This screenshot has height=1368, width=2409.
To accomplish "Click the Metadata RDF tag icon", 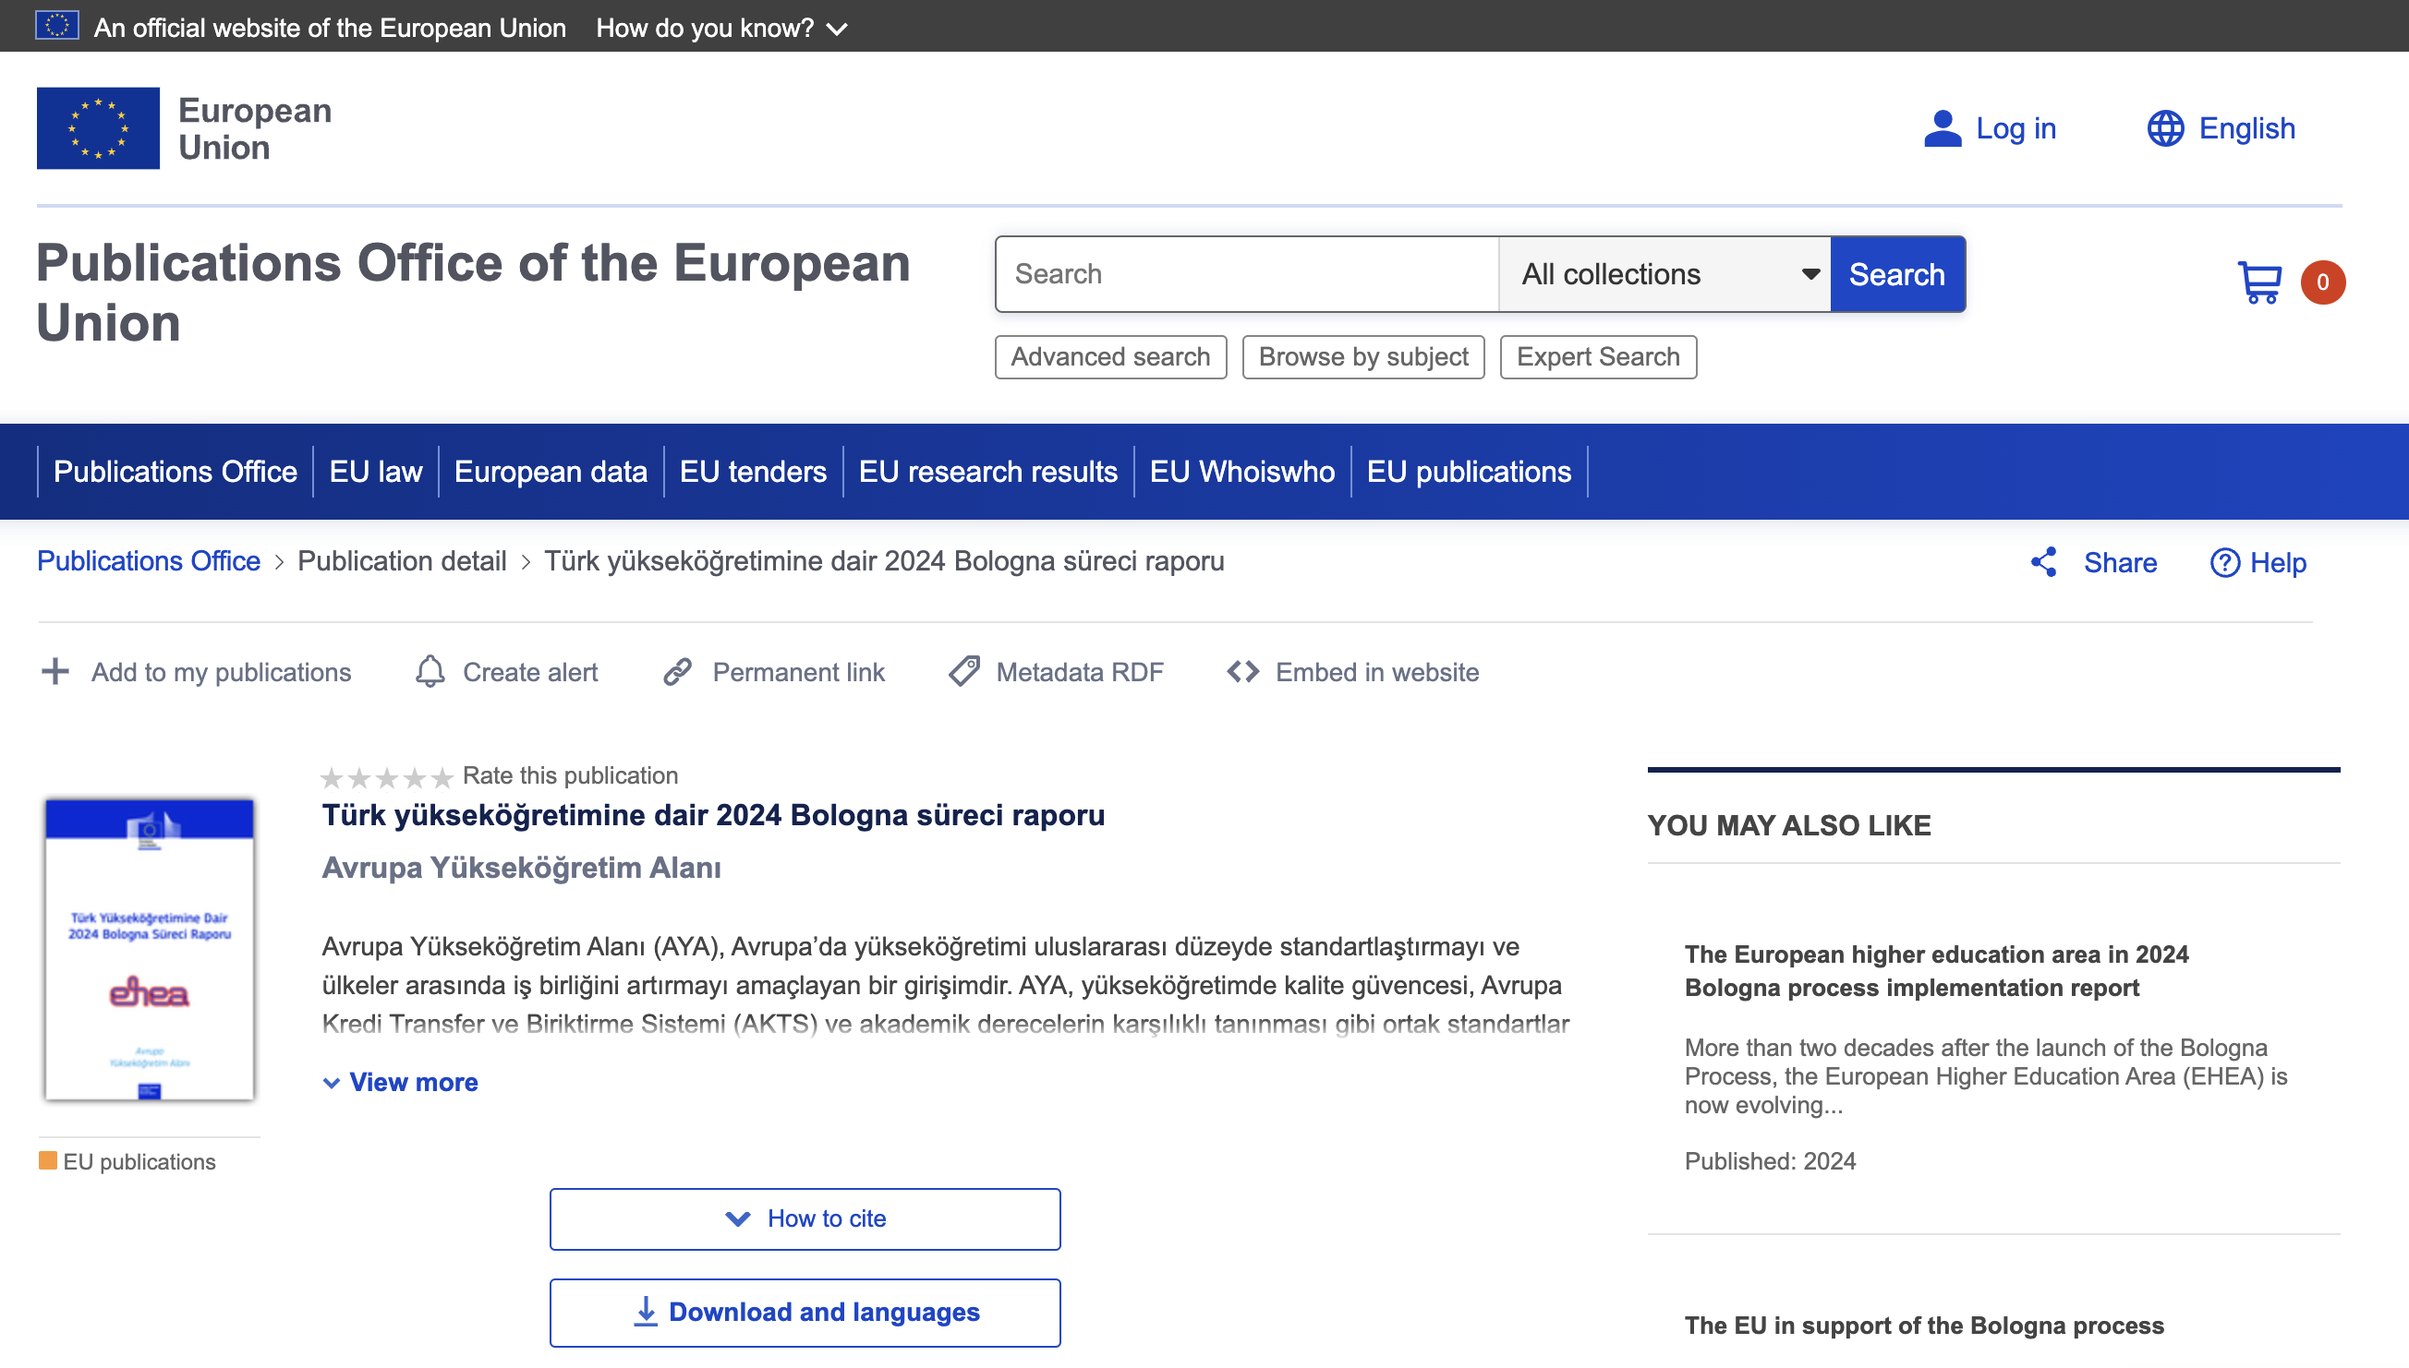I will 963,672.
